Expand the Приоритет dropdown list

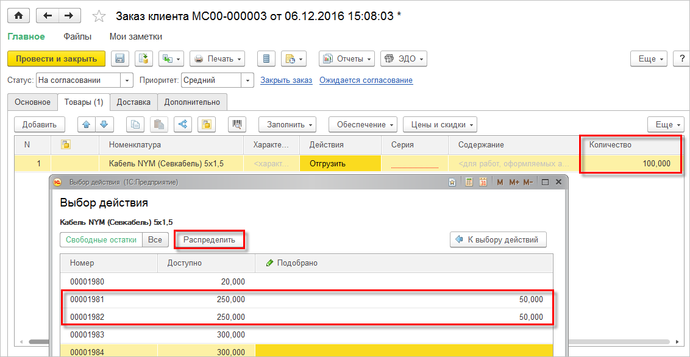click(247, 80)
